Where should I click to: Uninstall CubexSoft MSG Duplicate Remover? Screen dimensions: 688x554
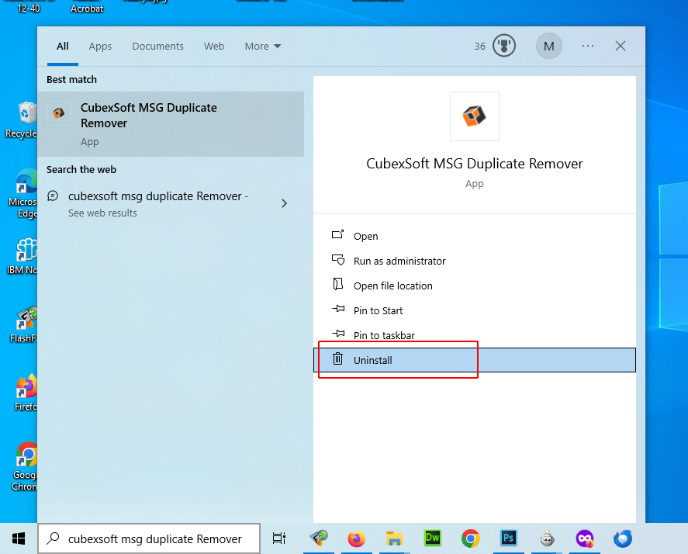[475, 360]
